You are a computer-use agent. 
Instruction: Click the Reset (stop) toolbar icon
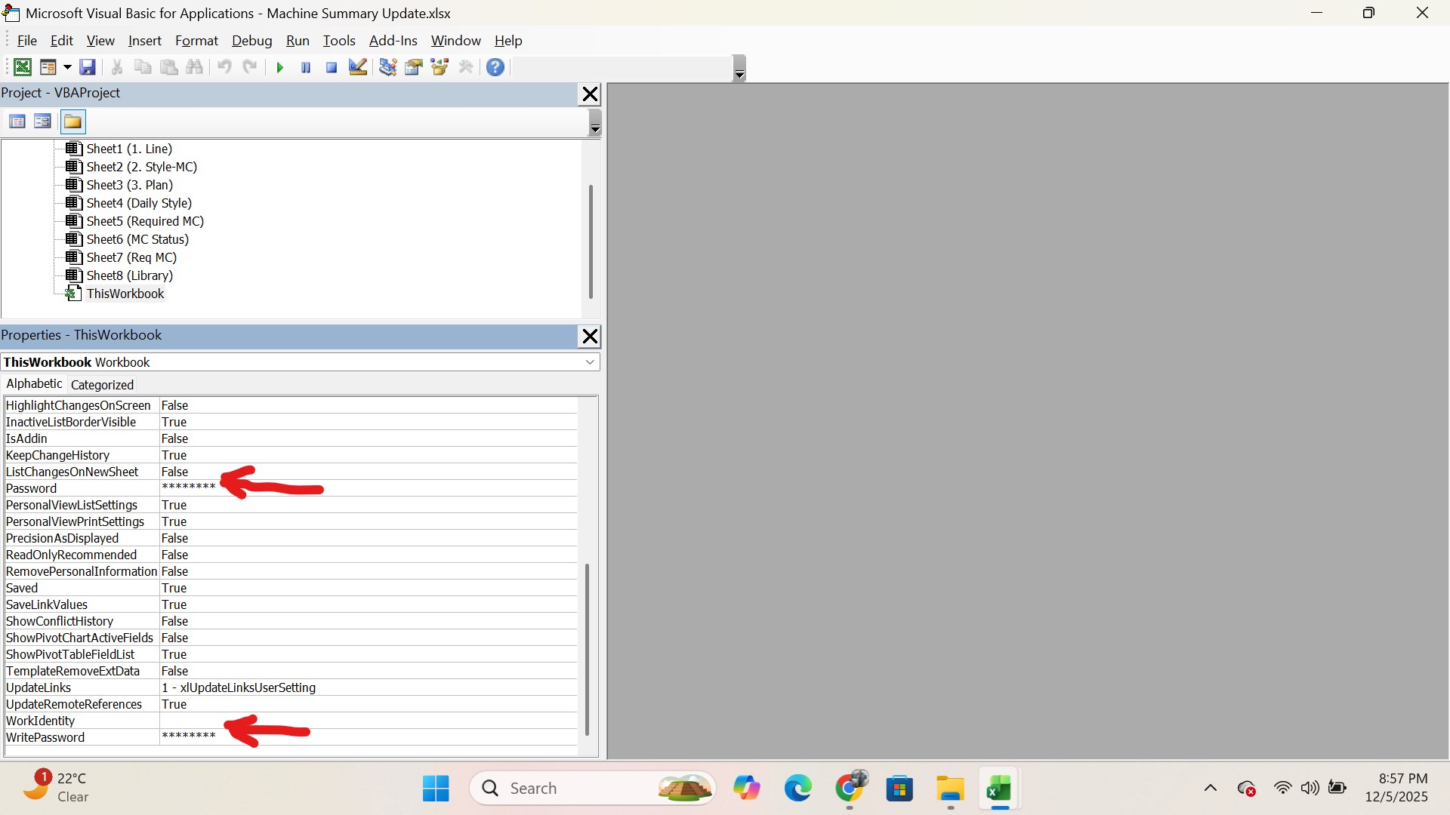click(332, 67)
